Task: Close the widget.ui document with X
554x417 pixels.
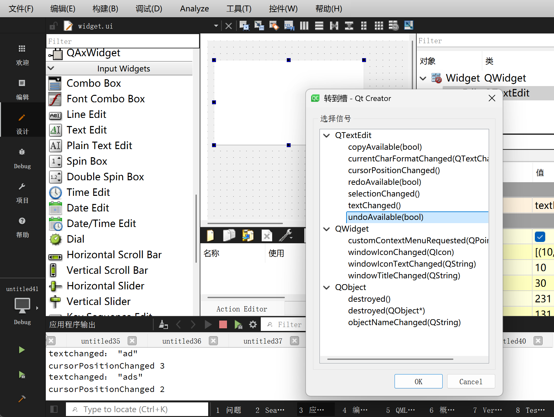Action: pyautogui.click(x=229, y=26)
